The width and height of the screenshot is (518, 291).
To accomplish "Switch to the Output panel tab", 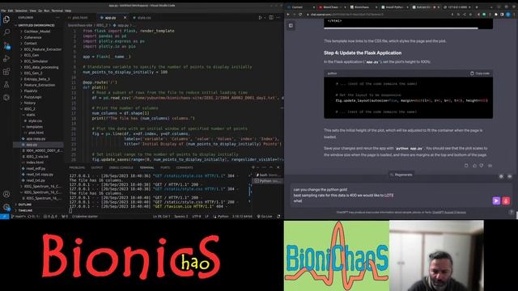I will (97, 167).
